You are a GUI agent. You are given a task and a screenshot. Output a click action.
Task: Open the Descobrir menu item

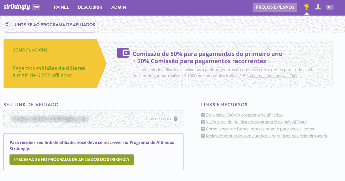point(90,7)
